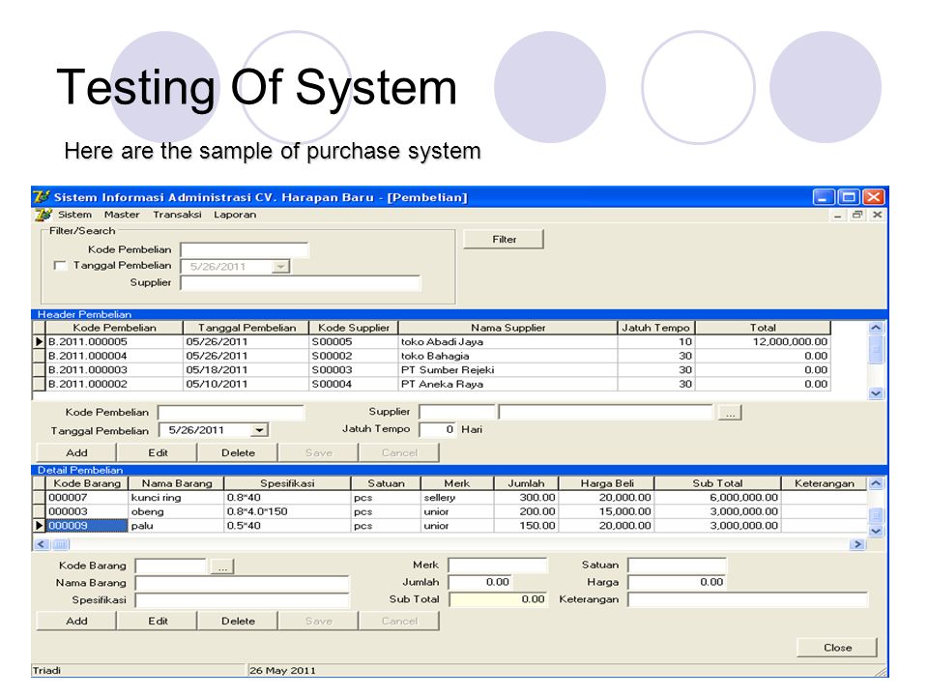
Task: Open the filter date 5/26/2011 dropdown
Action: tap(281, 267)
